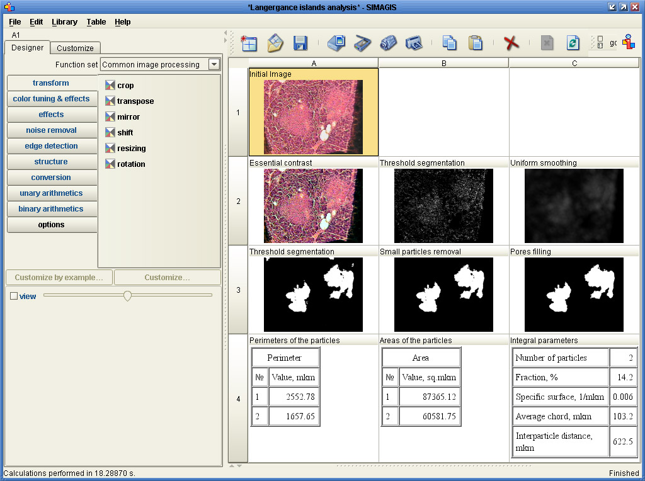The height and width of the screenshot is (481, 645).
Task: Click the video camera capture icon
Action: pyautogui.click(x=388, y=43)
